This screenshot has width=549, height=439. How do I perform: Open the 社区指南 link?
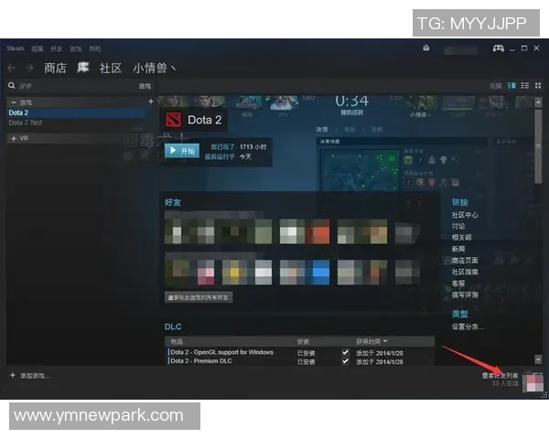(x=465, y=272)
